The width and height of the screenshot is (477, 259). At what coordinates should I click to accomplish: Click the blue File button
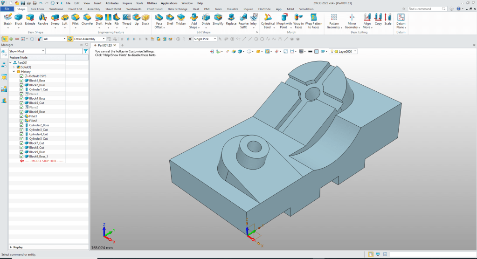[7, 9]
